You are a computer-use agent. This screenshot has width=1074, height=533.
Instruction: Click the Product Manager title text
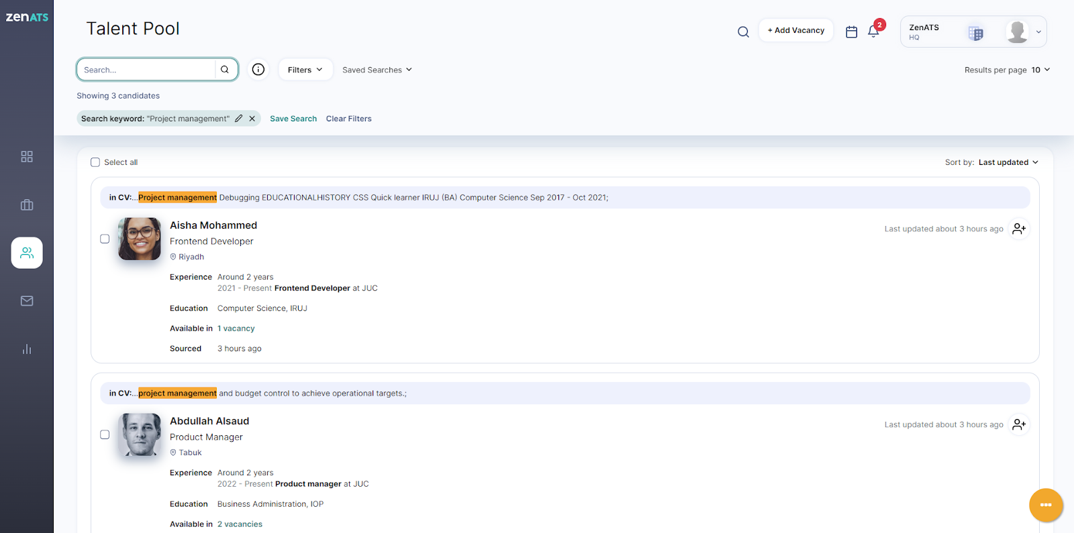pyautogui.click(x=206, y=437)
